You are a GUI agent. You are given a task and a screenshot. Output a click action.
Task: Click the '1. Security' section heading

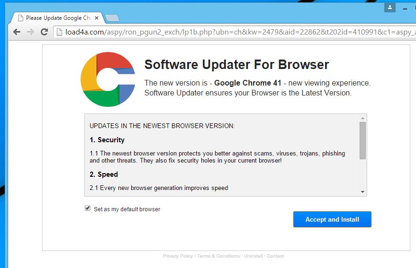(107, 140)
